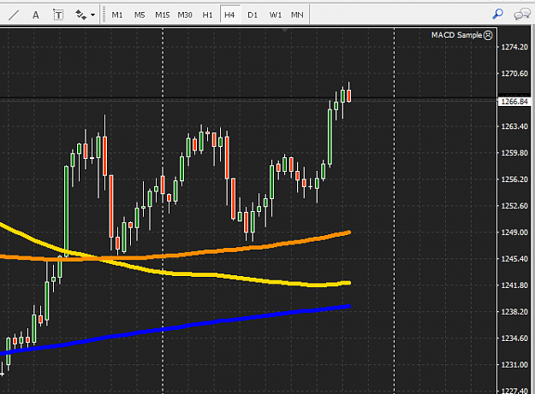Switch to W1 weekly timeframe
Image resolution: width=535 pixels, height=394 pixels.
click(x=275, y=15)
